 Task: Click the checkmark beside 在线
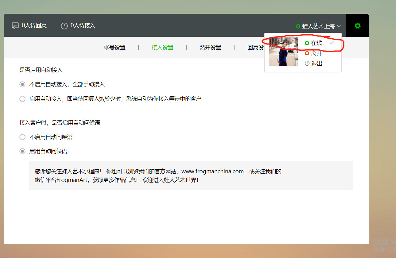[x=332, y=43]
